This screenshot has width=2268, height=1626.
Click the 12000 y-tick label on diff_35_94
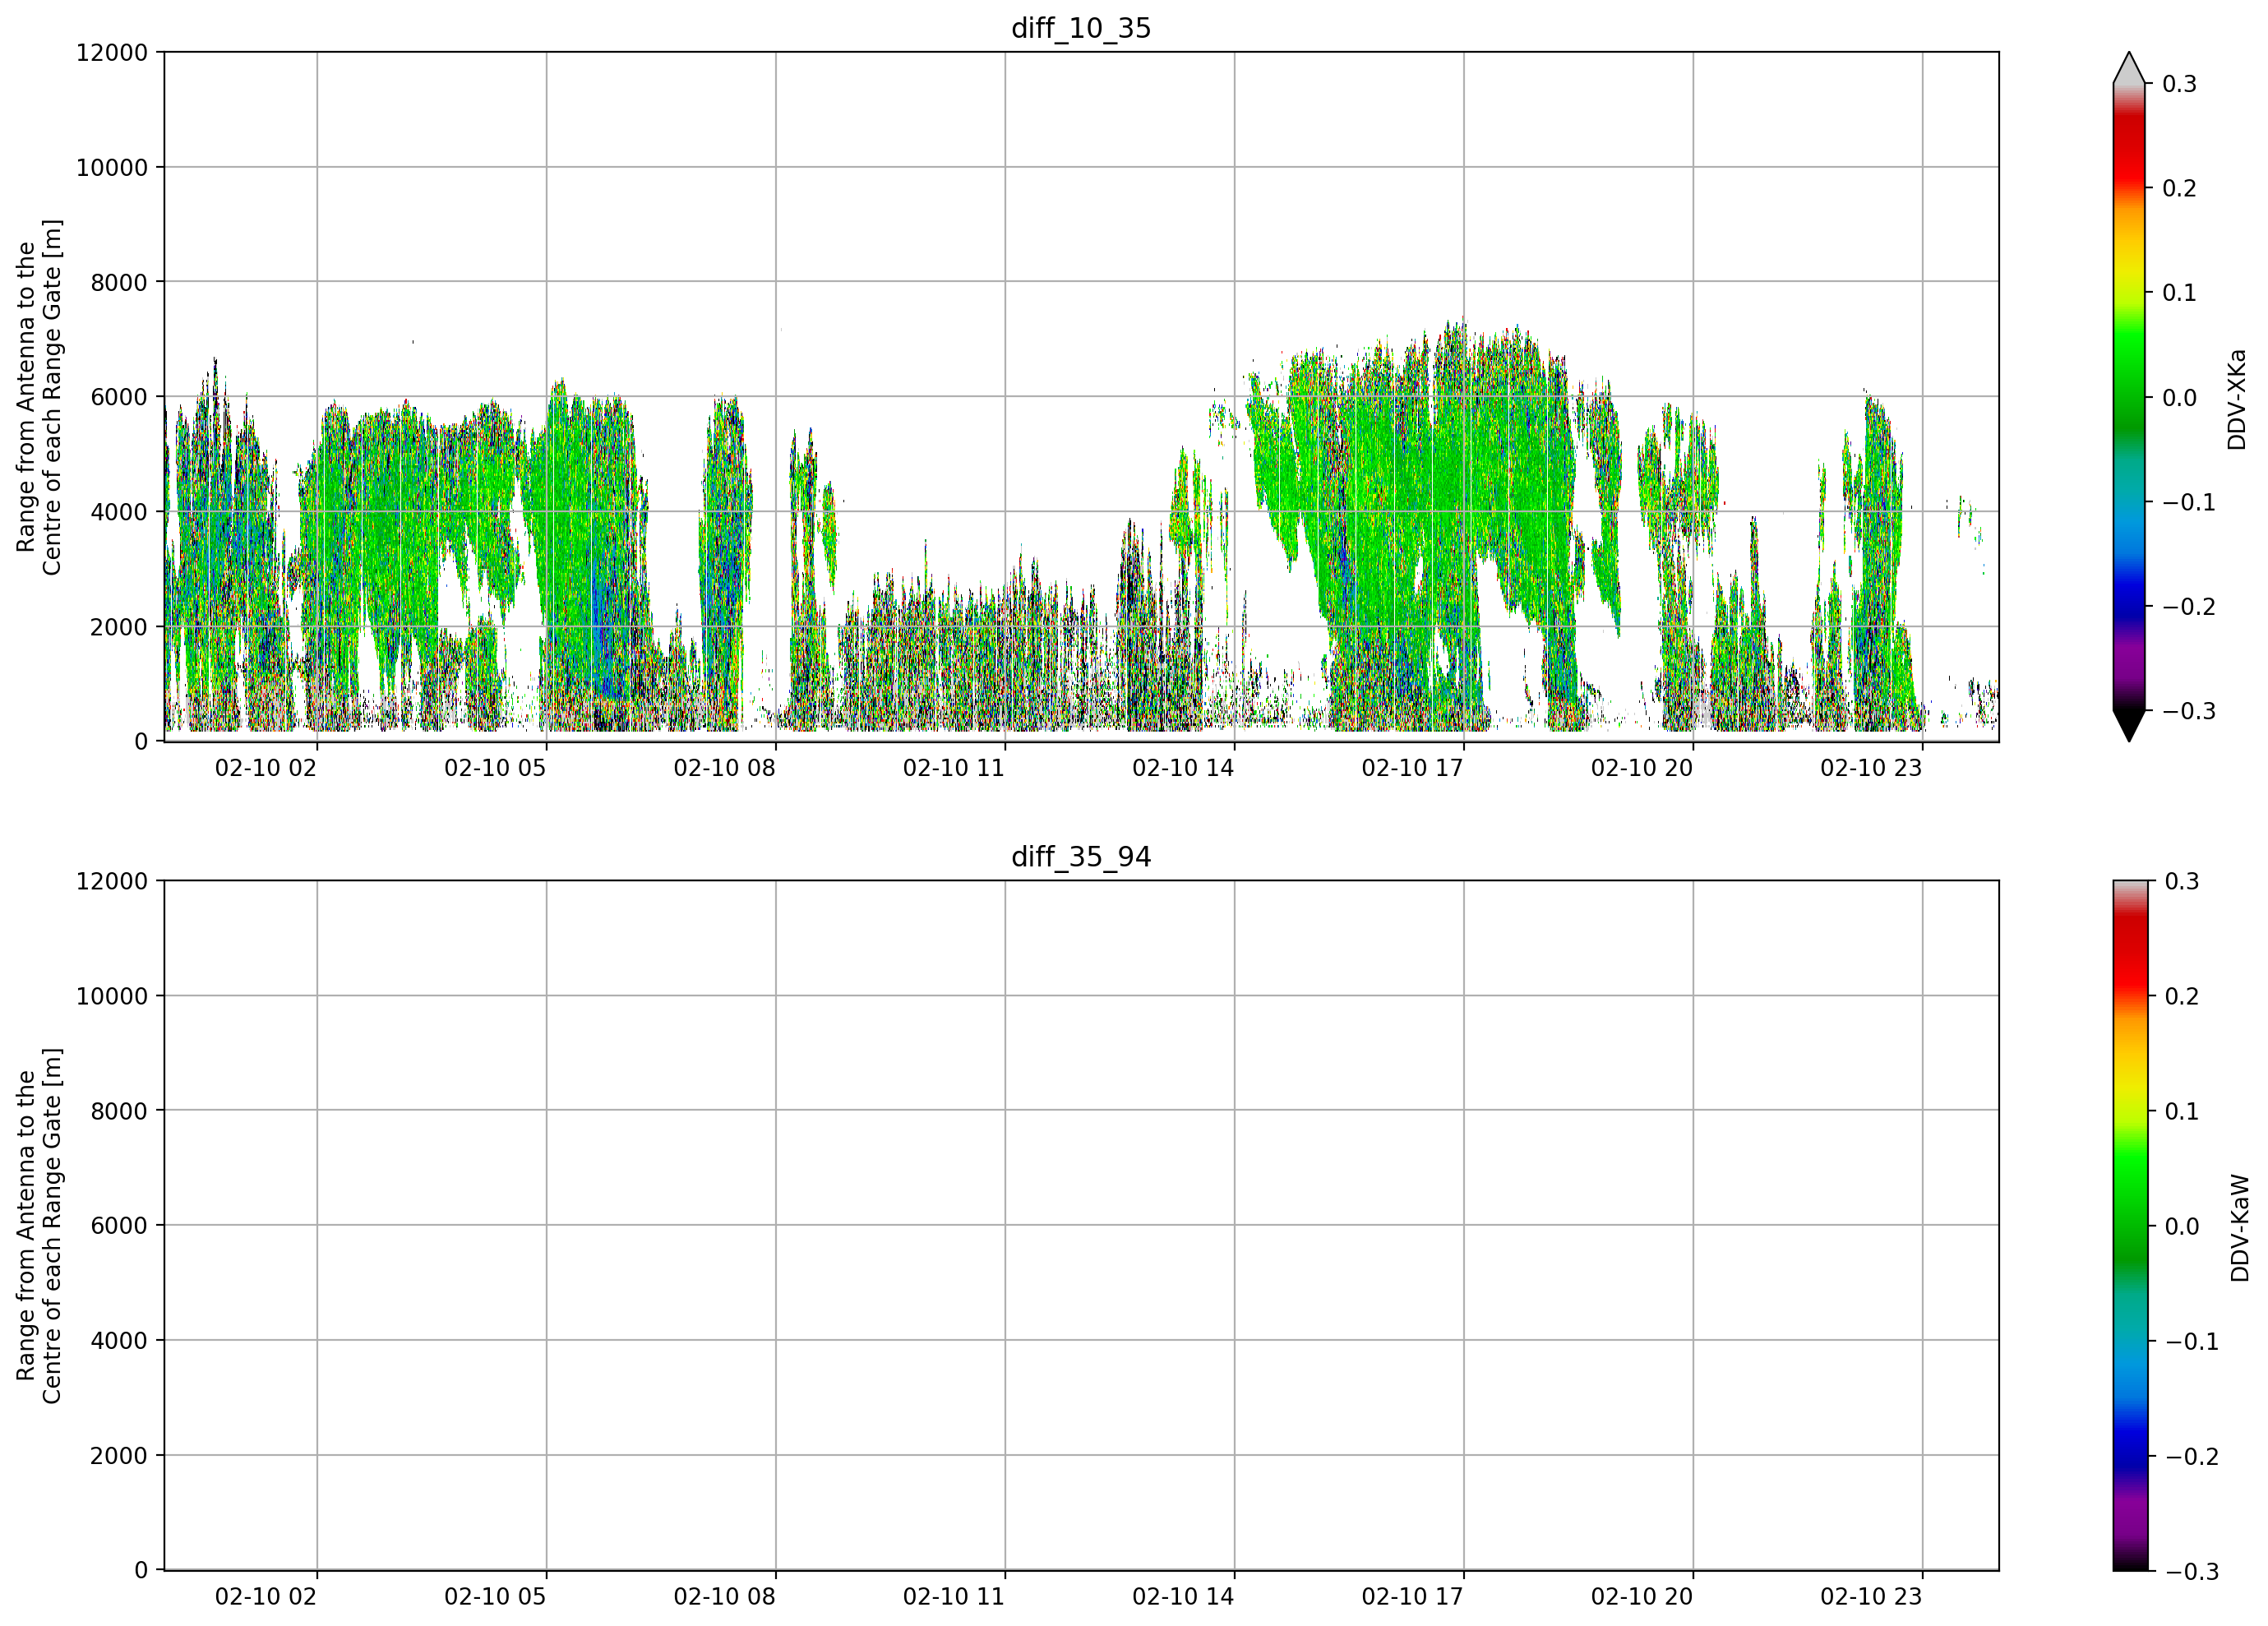point(112,881)
